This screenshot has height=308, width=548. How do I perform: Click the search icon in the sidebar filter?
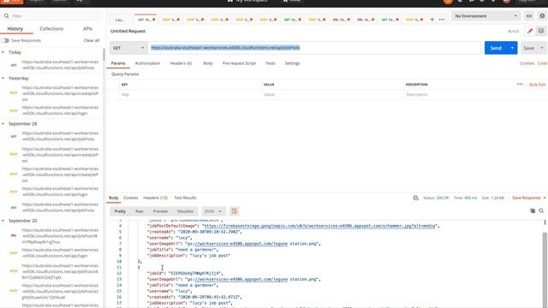(x=6, y=16)
